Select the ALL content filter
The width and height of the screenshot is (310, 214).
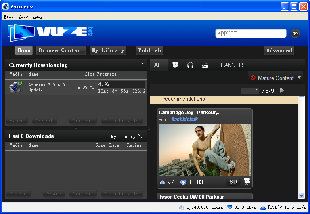point(159,65)
